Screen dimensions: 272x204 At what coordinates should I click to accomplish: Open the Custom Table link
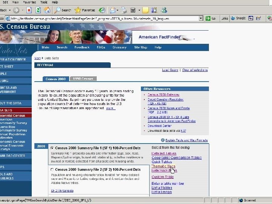coord(162,177)
